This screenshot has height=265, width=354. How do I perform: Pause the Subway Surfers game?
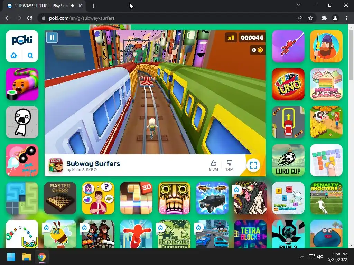point(52,37)
